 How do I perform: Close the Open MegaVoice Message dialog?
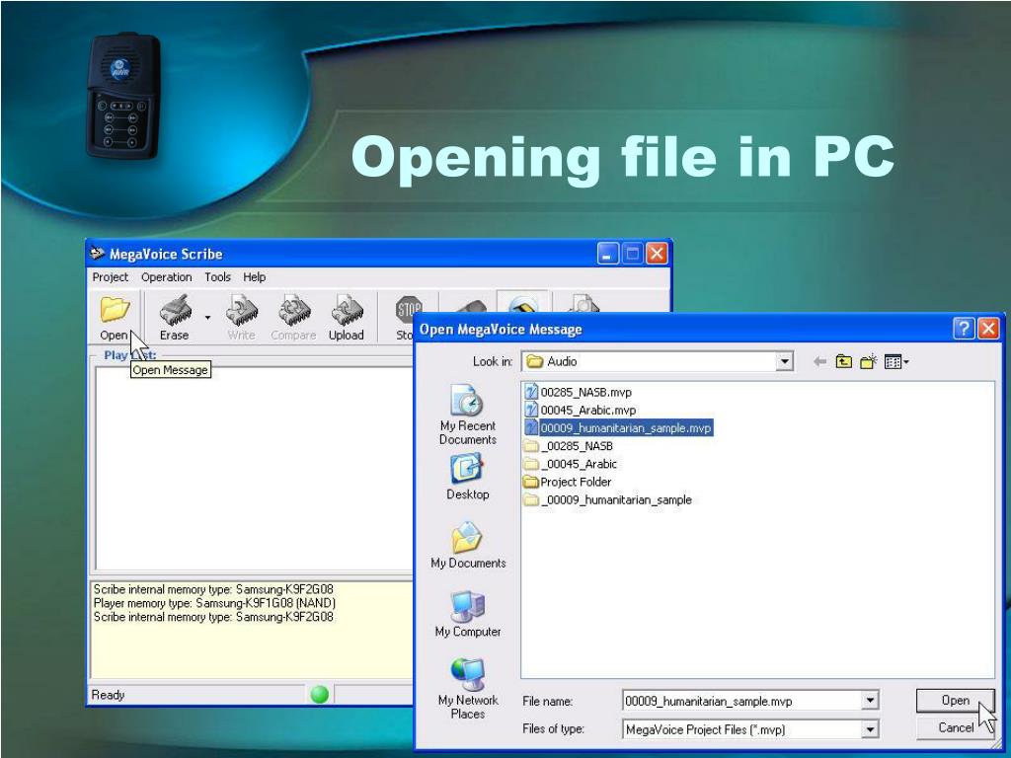click(987, 329)
